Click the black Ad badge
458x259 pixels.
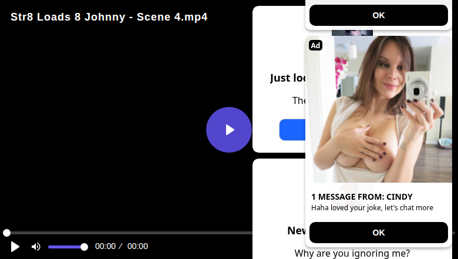click(315, 45)
